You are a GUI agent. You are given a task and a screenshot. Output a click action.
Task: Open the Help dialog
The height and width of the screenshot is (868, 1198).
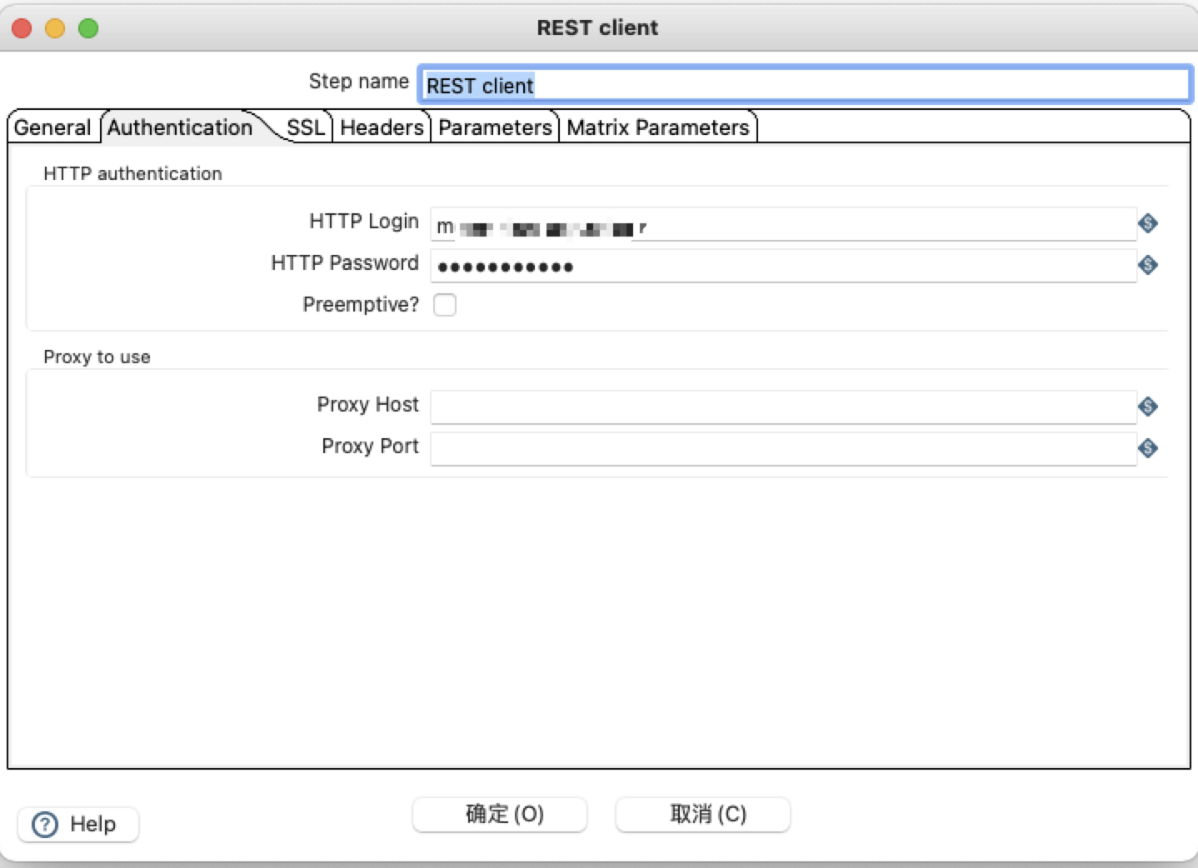77,824
